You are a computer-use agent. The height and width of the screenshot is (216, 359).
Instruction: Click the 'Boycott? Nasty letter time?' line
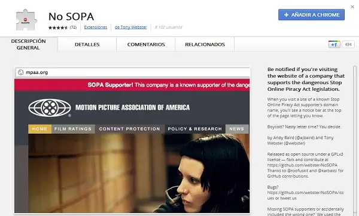[x=305, y=126]
